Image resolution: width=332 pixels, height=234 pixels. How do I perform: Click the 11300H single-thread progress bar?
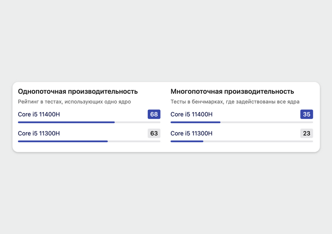(x=89, y=141)
